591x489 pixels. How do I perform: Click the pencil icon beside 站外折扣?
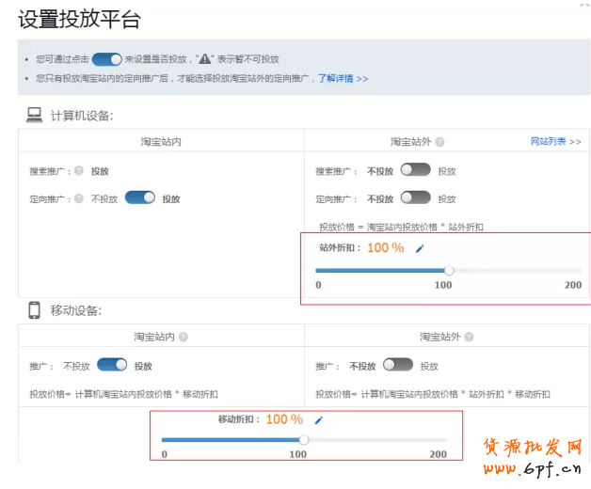pyautogui.click(x=420, y=248)
